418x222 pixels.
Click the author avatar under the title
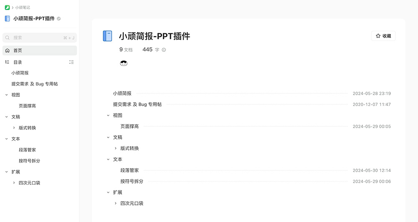click(124, 63)
